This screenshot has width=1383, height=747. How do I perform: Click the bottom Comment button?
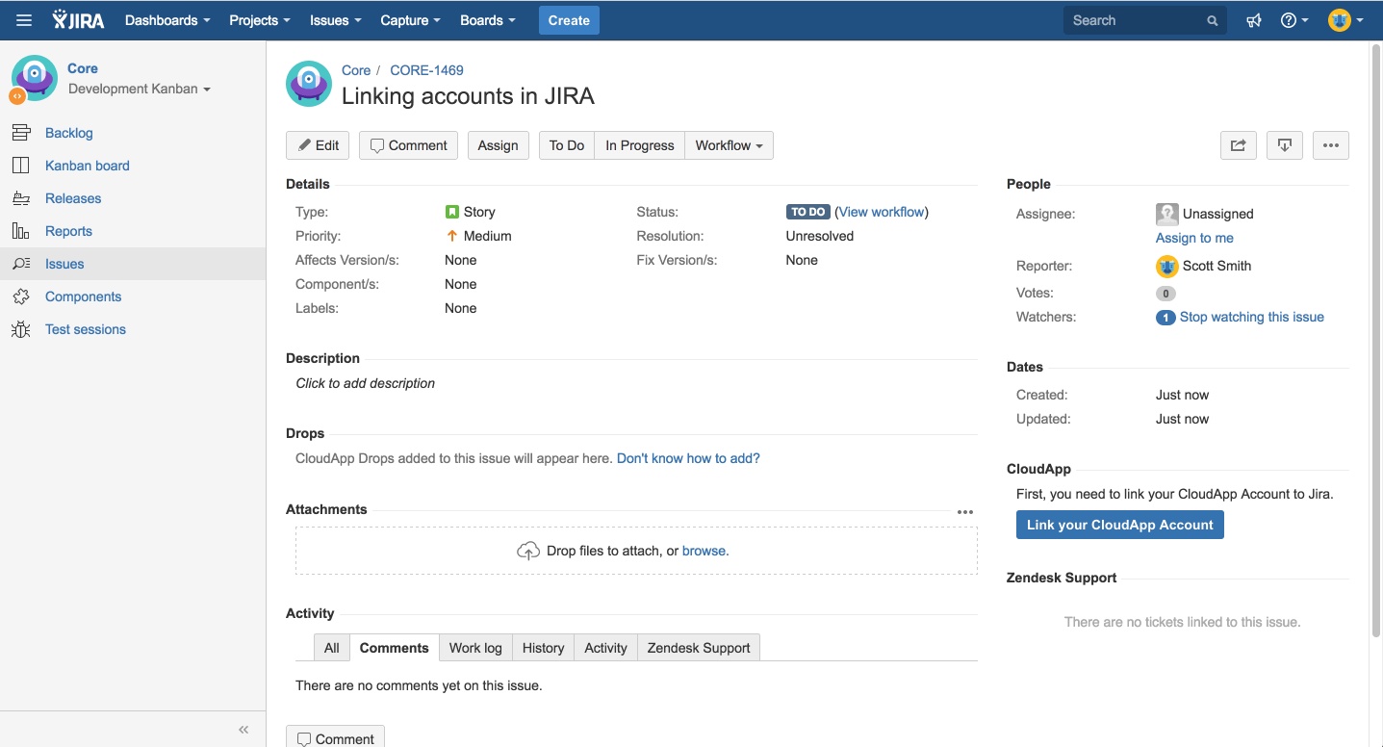coord(335,737)
